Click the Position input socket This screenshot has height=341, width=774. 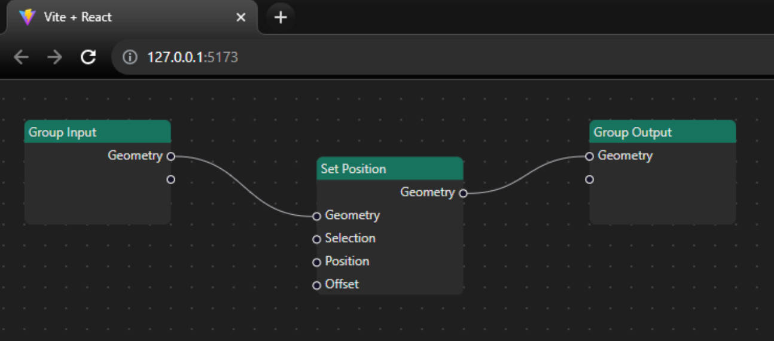317,262
